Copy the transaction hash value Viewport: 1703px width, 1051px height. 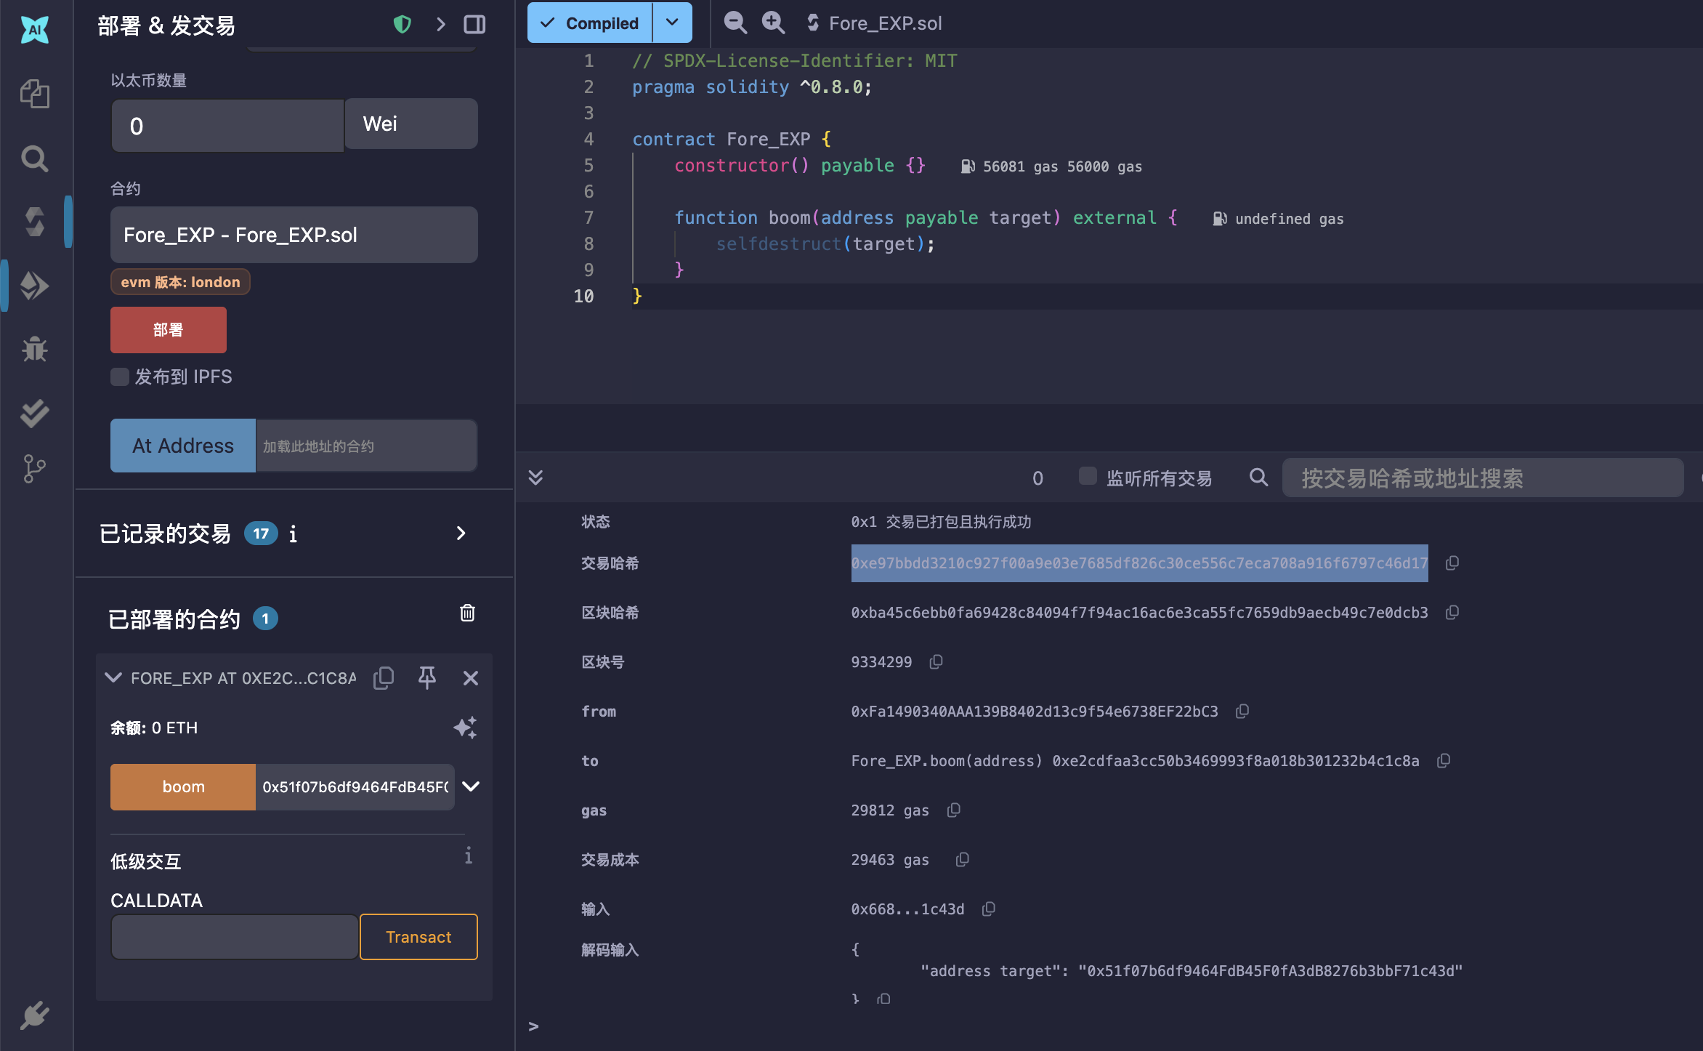[1452, 563]
